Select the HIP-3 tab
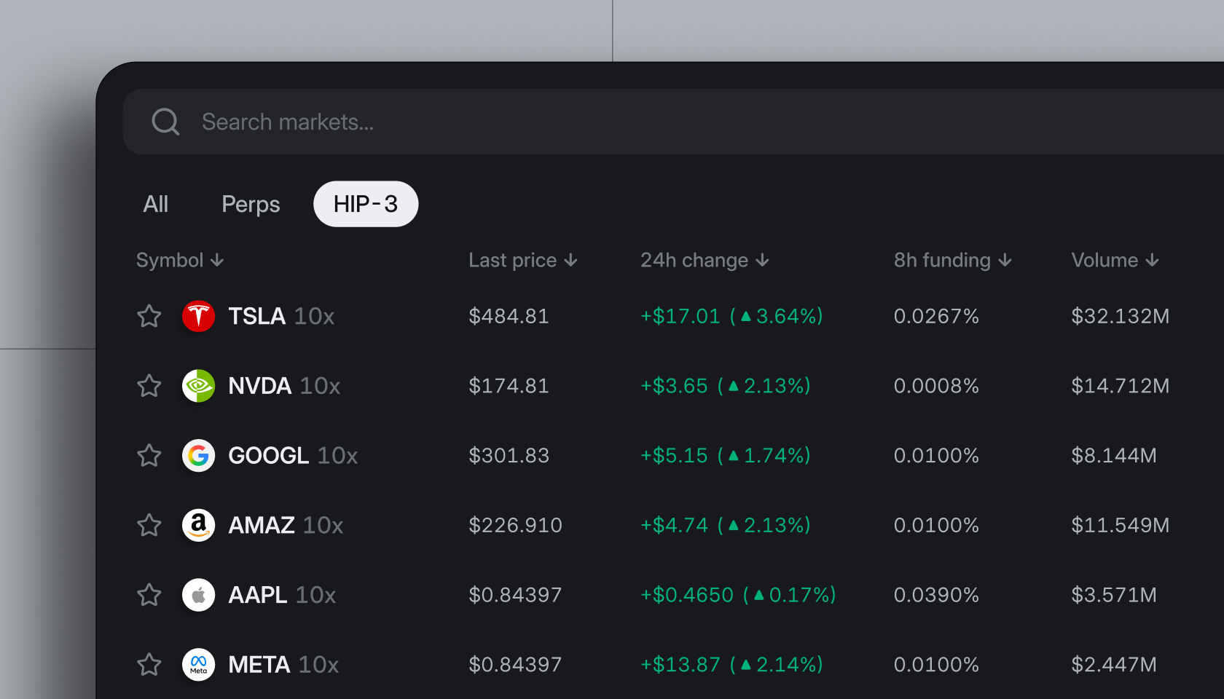1224x699 pixels. tap(366, 204)
